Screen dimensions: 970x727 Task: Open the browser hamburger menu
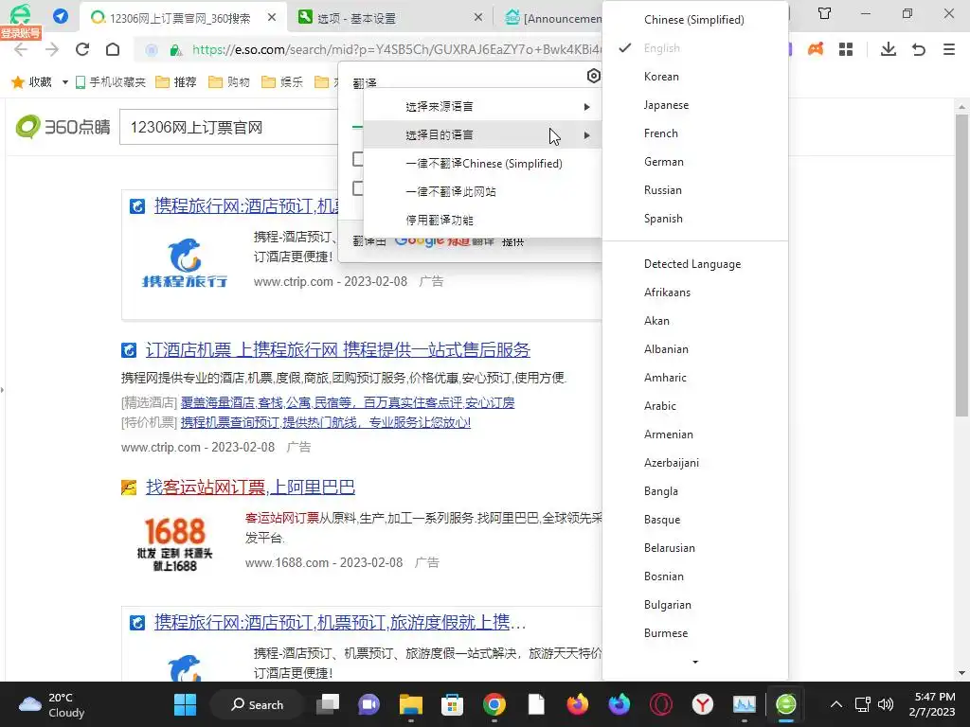[949, 49]
